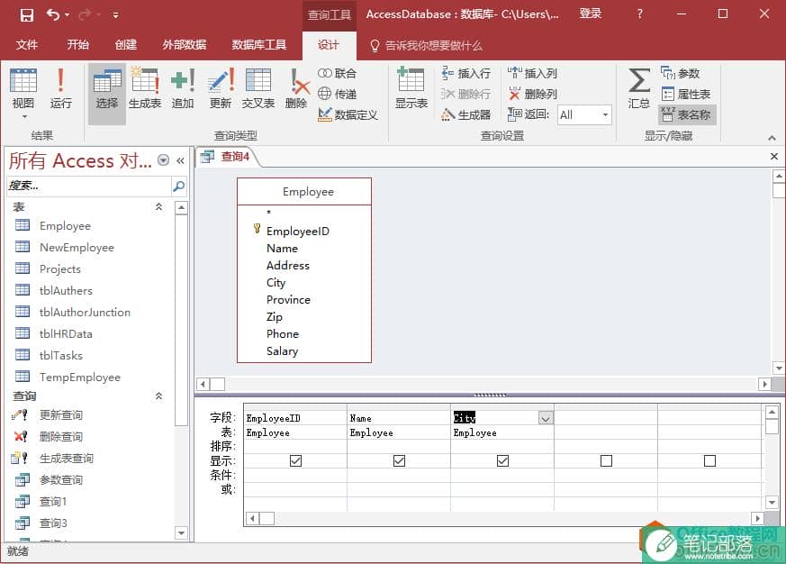Open the navigation pane category dropdown
The height and width of the screenshot is (564, 786).
[x=164, y=160]
